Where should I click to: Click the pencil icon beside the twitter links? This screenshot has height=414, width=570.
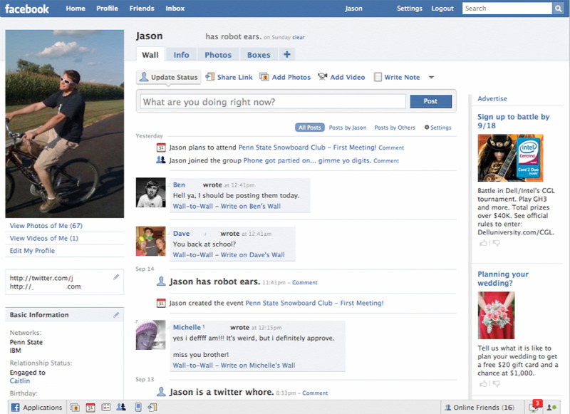[116, 277]
